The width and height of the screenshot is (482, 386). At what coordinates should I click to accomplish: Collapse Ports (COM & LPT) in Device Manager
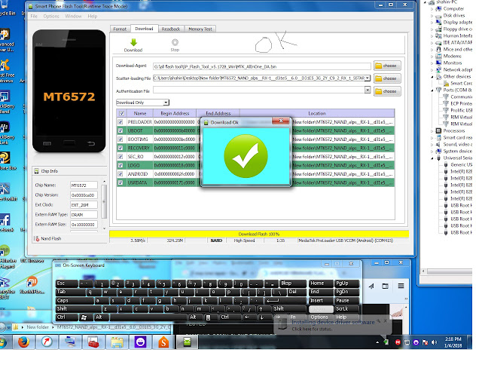point(432,90)
